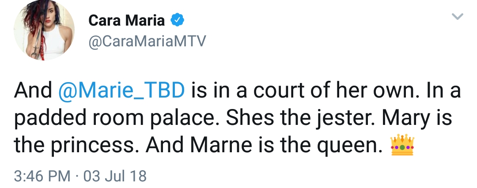The height and width of the screenshot is (188, 477).
Task: Click the crown emoji in the tweet
Action: (402, 145)
